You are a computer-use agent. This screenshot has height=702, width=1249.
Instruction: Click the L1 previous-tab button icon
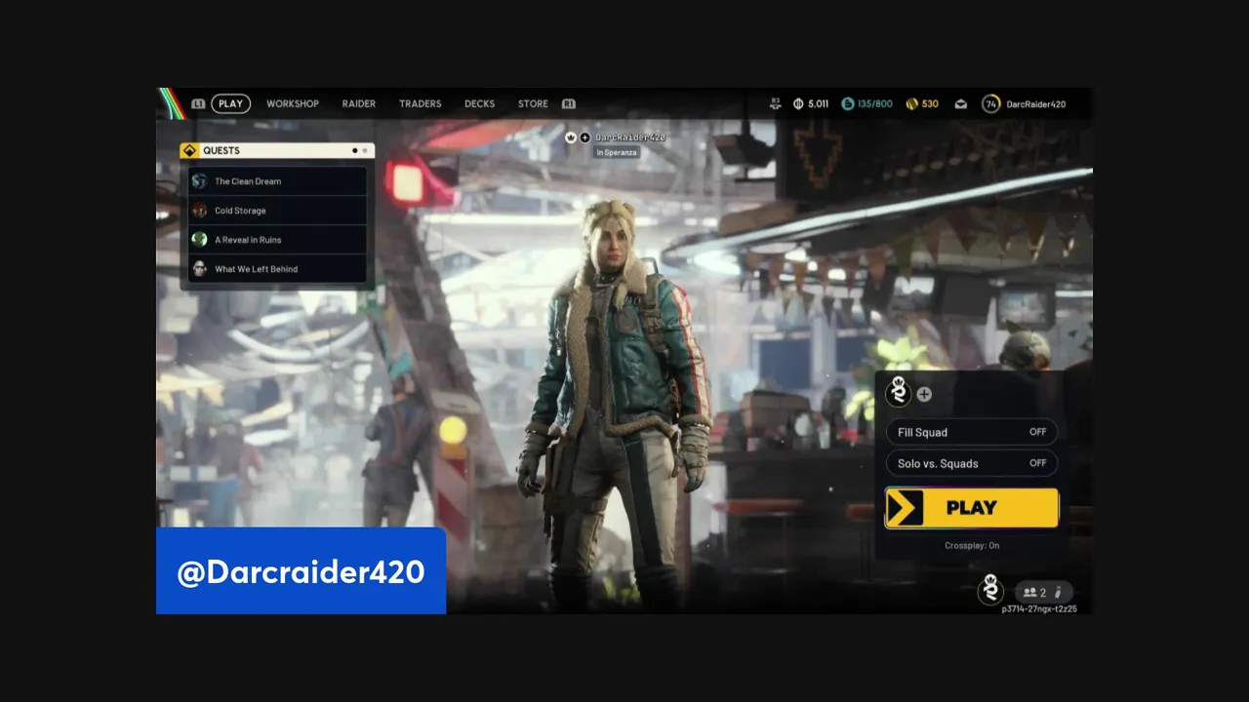tap(199, 103)
